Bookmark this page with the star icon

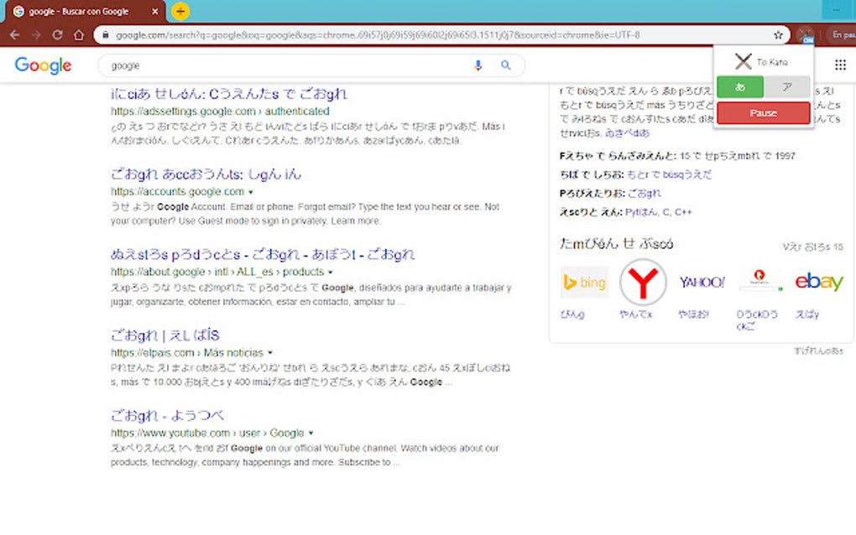(778, 35)
